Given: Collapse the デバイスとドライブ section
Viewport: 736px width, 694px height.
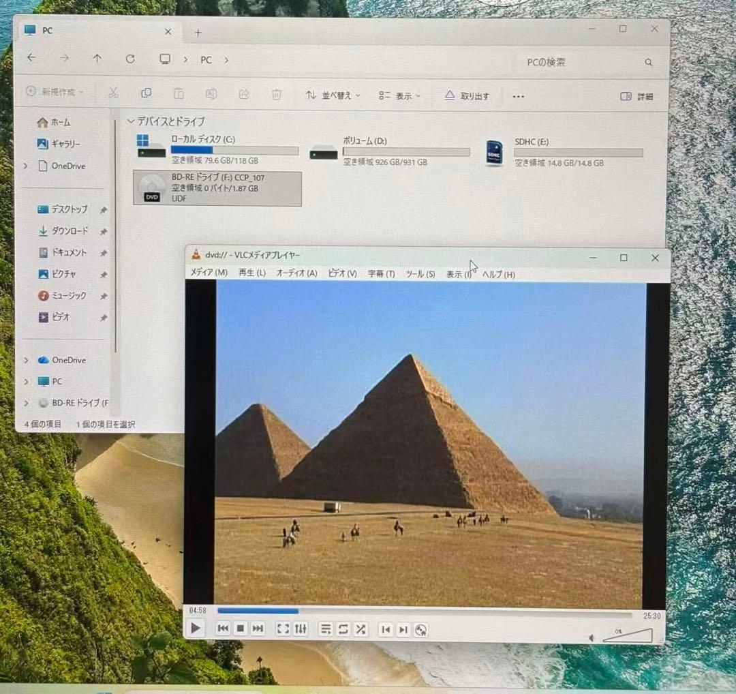Looking at the screenshot, I should (131, 121).
